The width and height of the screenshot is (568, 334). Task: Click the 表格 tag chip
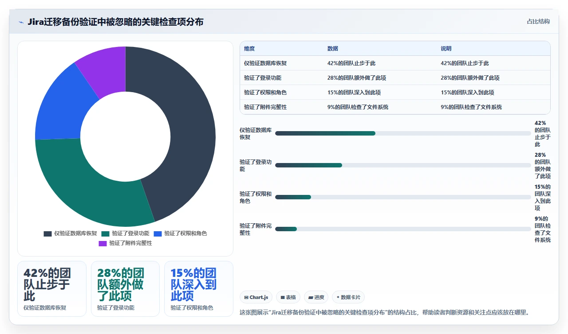tap(288, 297)
